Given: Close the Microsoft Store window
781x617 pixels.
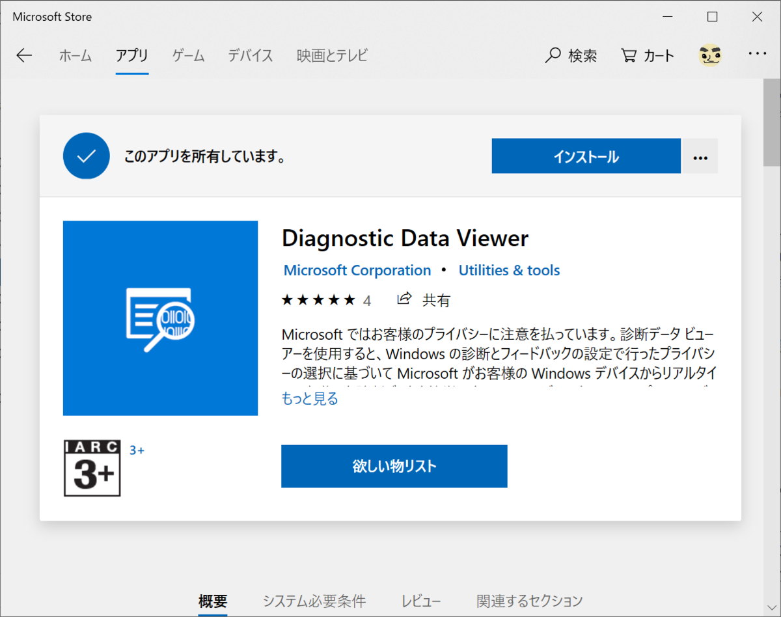Looking at the screenshot, I should (x=757, y=17).
